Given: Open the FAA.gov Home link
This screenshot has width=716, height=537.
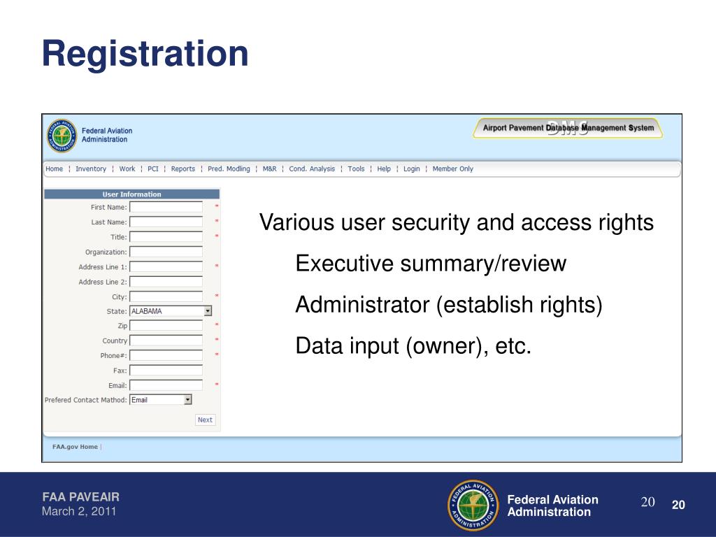Looking at the screenshot, I should click(x=75, y=447).
